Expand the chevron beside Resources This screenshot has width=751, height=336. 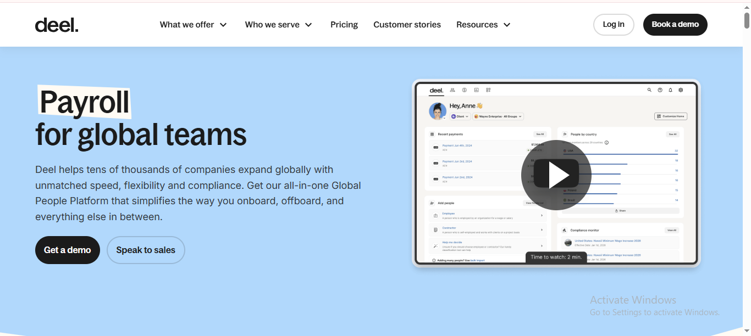click(x=507, y=25)
